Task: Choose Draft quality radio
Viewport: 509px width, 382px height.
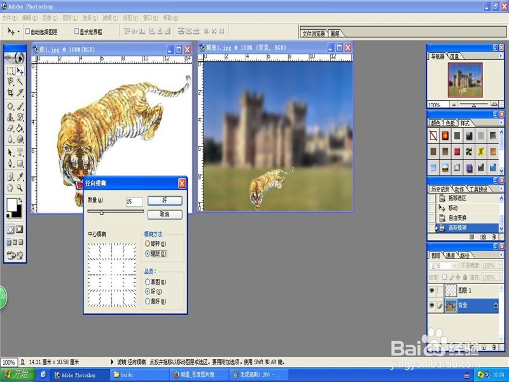Action: (148, 281)
